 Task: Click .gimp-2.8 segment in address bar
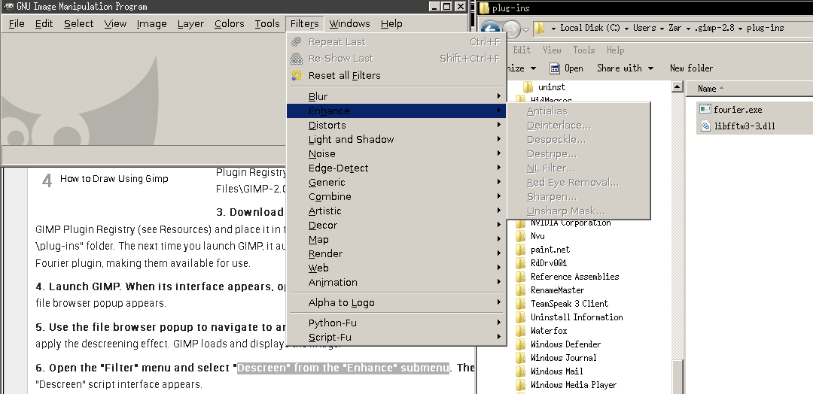714,28
